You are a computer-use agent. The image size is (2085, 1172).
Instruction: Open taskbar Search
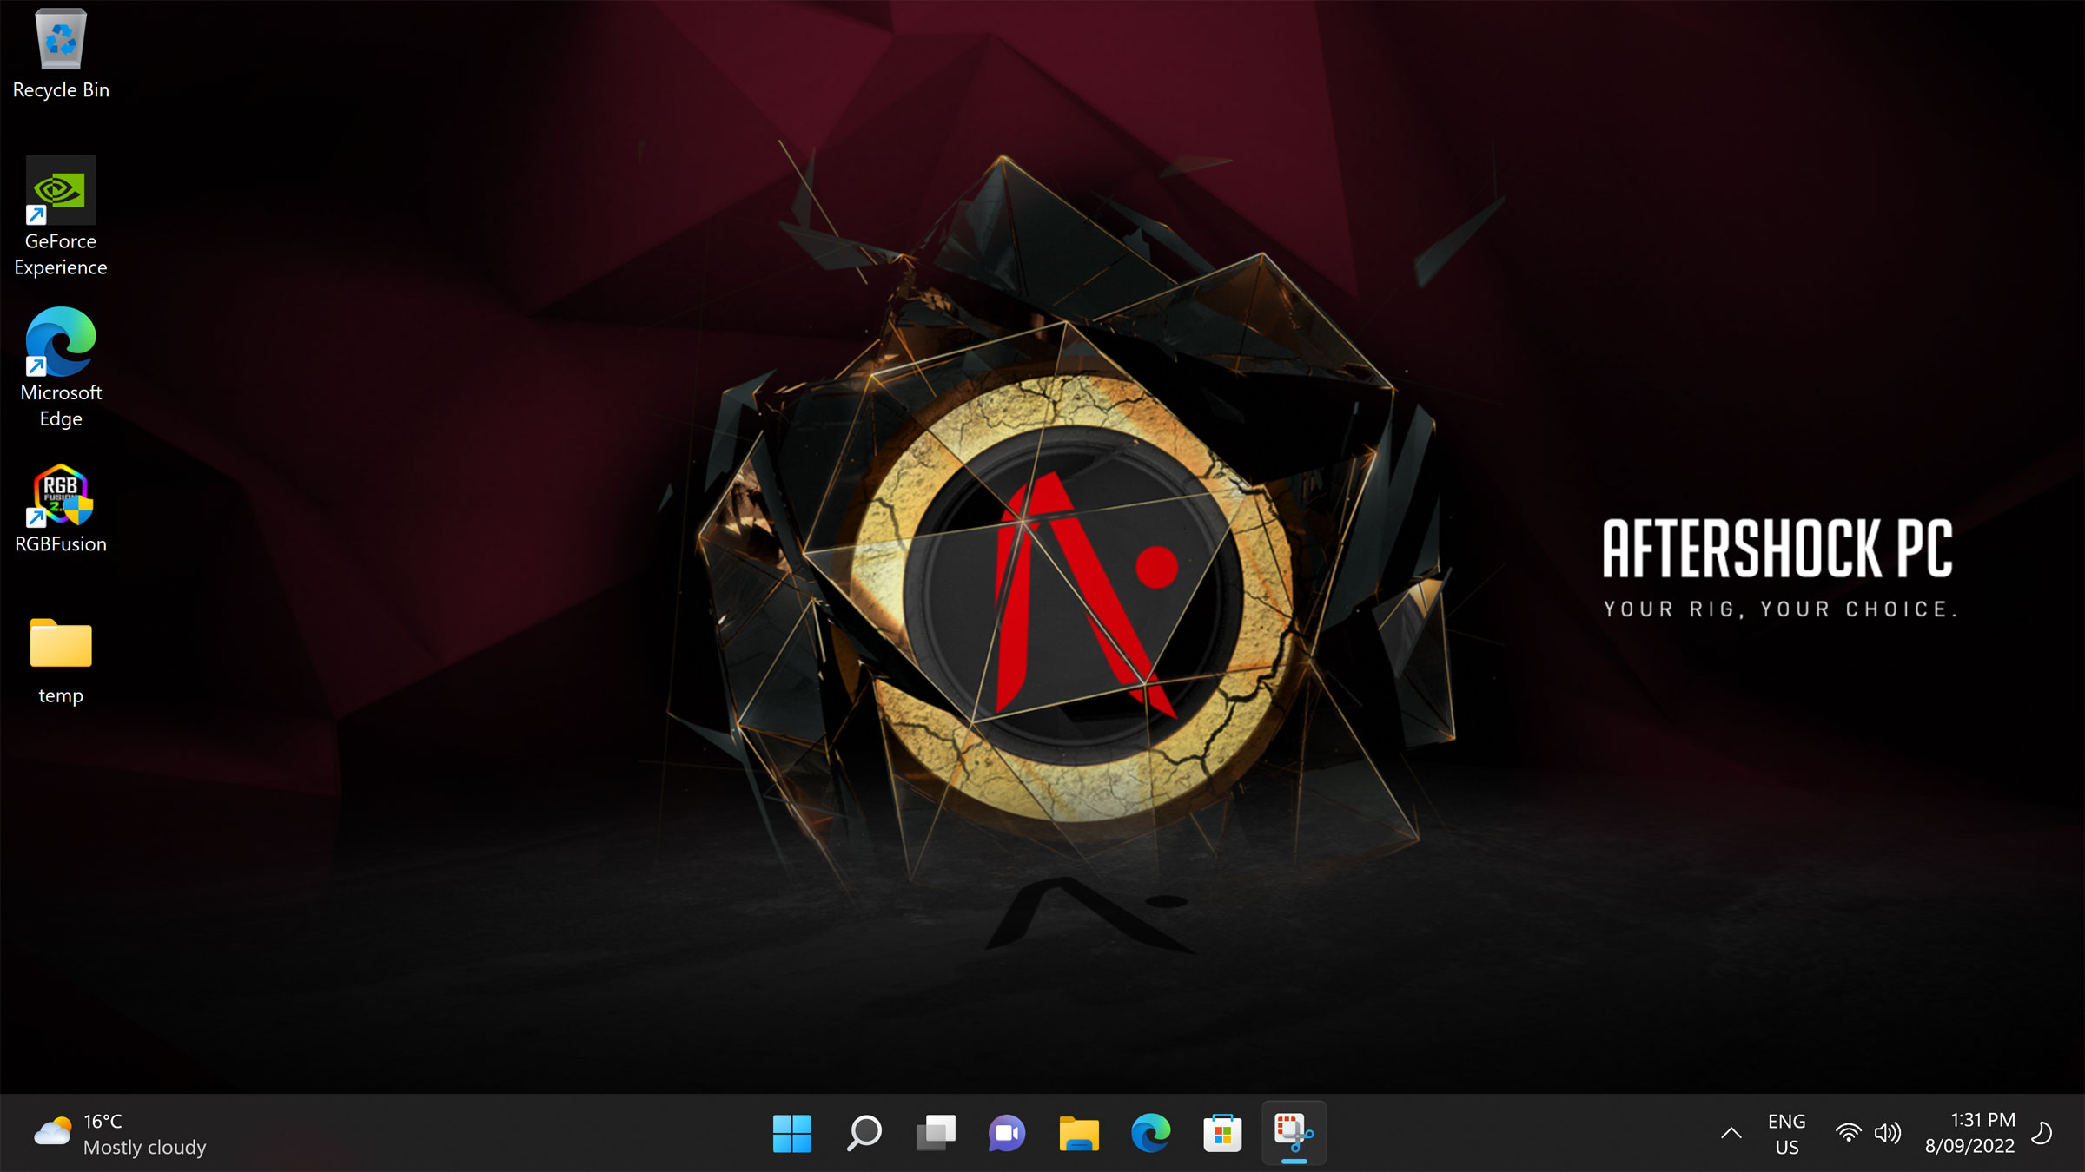point(864,1133)
